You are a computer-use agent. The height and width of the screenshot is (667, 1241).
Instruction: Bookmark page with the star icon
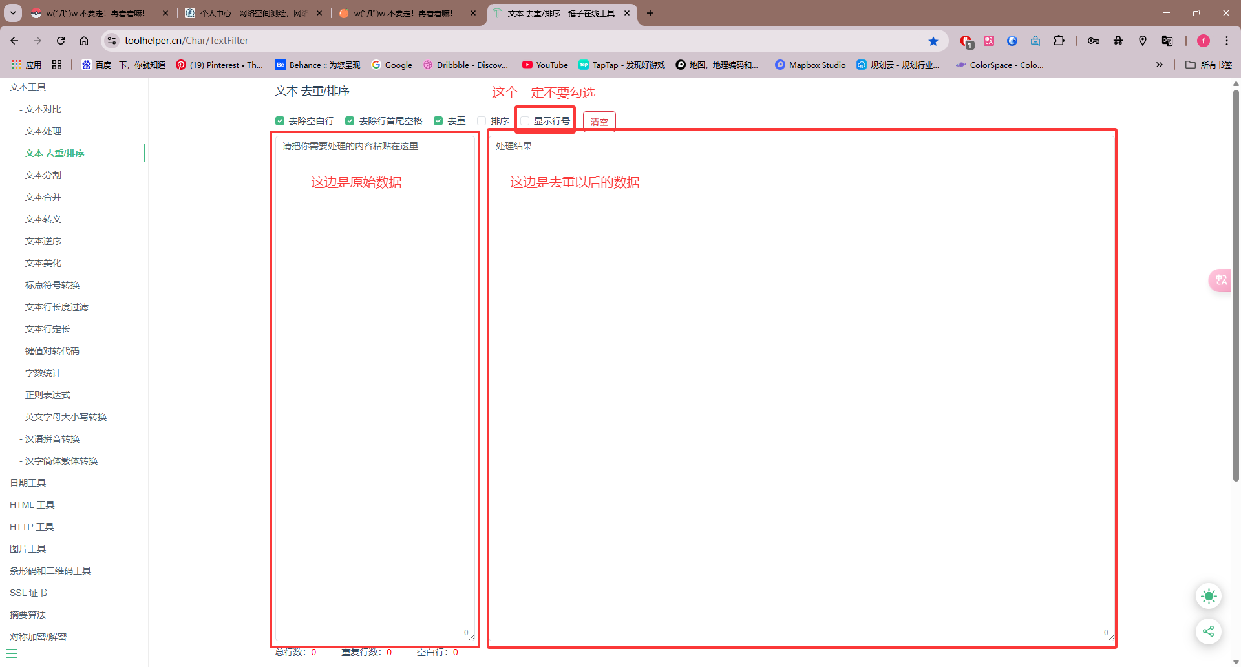tap(933, 41)
